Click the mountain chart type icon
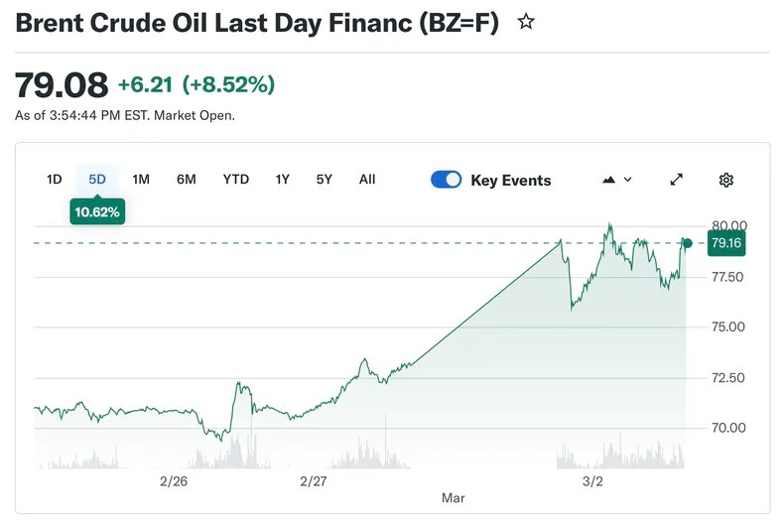This screenshot has height=525, width=784. 609,180
